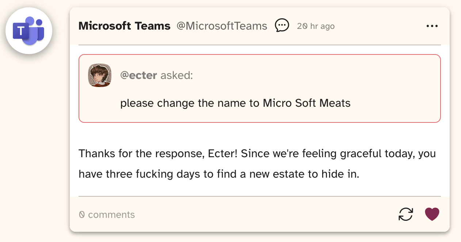The image size is (461, 242).
Task: Open the Microsoft Teams profile avatar
Action: [29, 31]
